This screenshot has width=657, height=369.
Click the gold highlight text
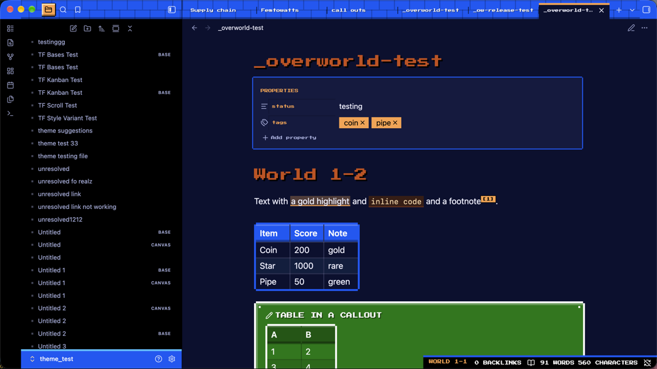tap(320, 201)
